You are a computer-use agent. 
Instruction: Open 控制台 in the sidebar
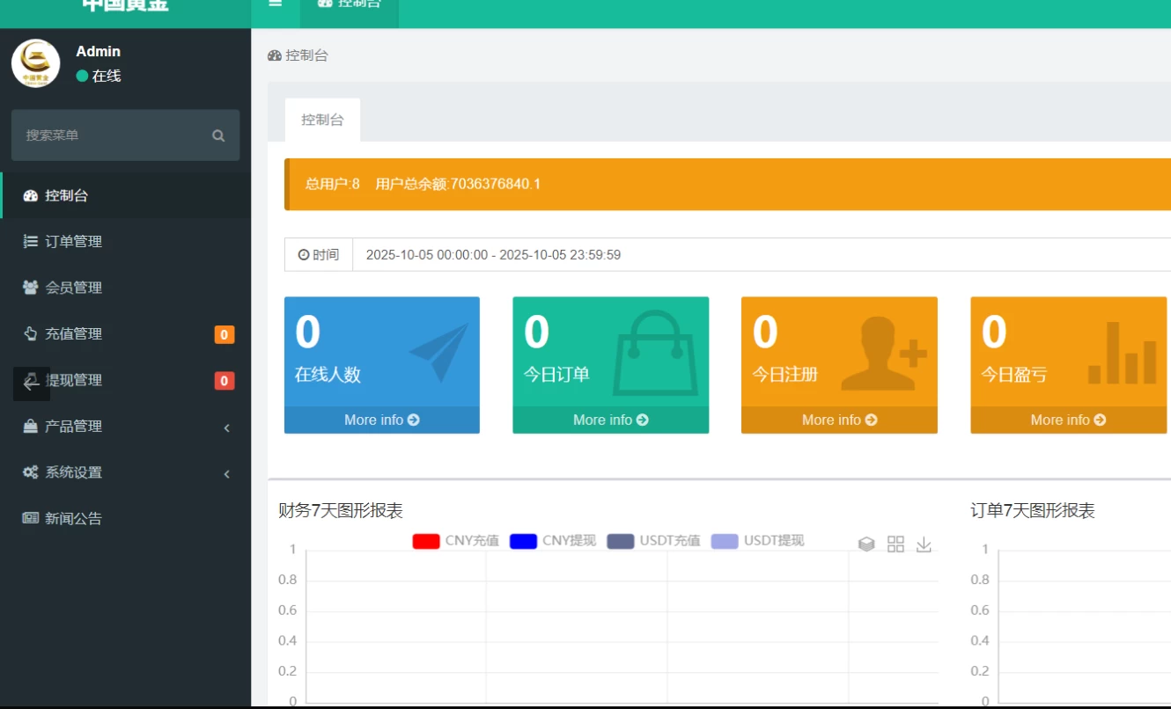click(x=125, y=195)
